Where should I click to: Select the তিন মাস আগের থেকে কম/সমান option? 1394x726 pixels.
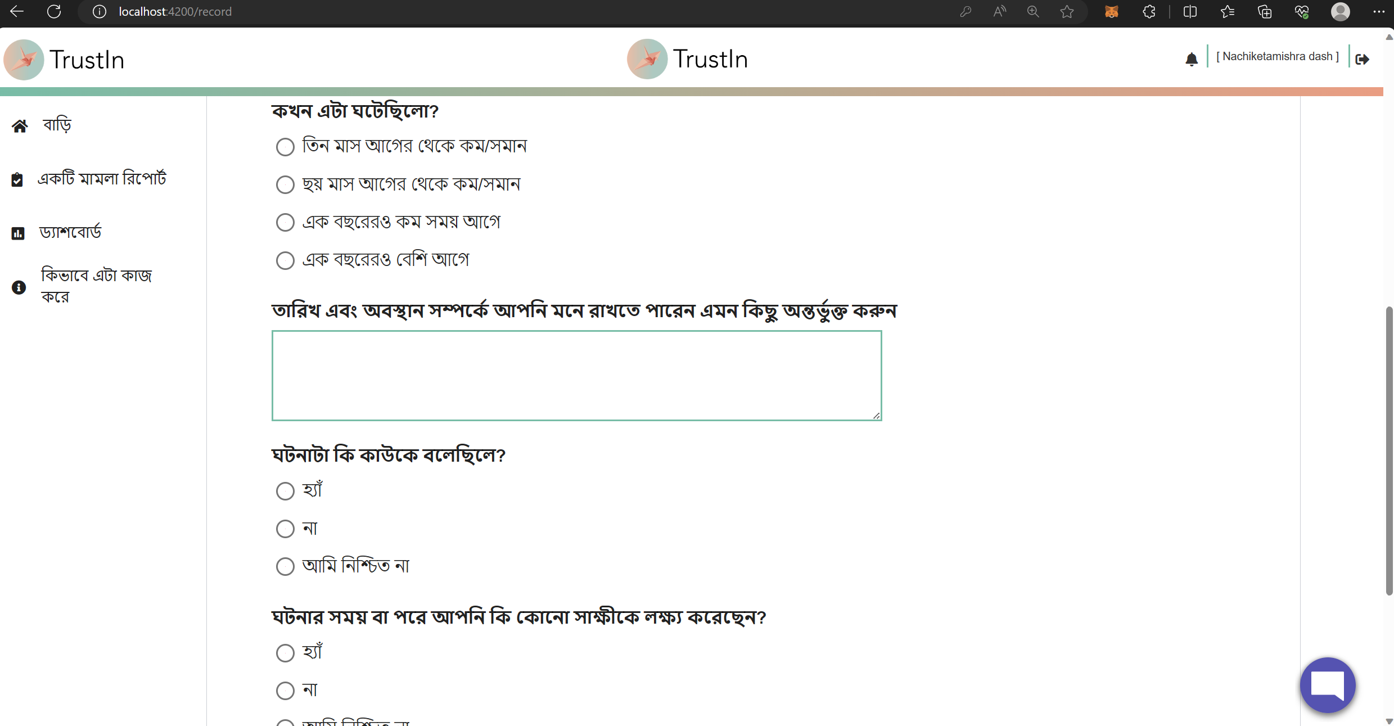pyautogui.click(x=285, y=147)
